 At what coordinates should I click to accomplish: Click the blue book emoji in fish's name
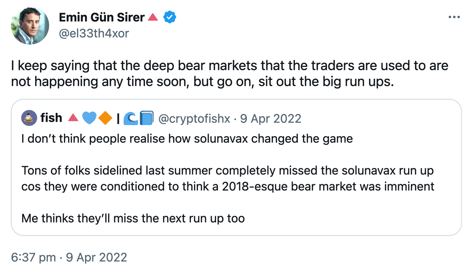click(x=146, y=118)
